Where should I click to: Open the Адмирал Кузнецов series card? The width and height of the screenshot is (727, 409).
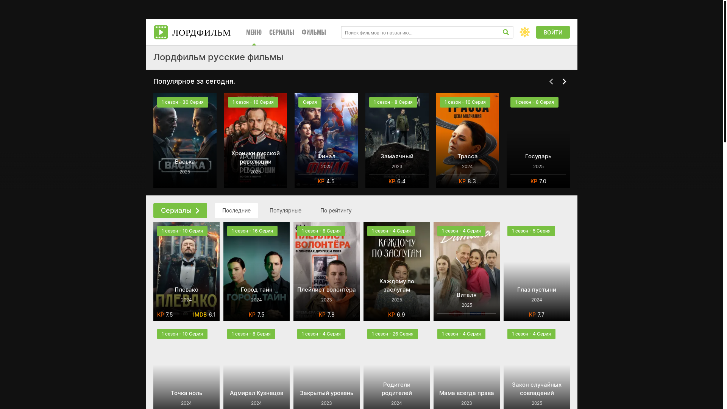coord(256,367)
